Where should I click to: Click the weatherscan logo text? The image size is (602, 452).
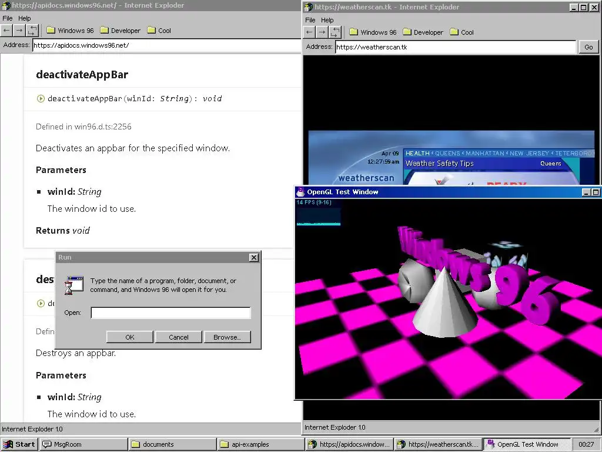point(366,178)
